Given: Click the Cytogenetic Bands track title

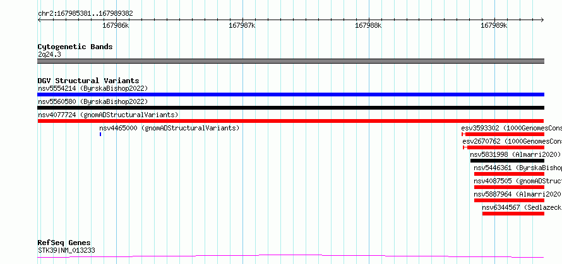Looking at the screenshot, I should (75, 47).
